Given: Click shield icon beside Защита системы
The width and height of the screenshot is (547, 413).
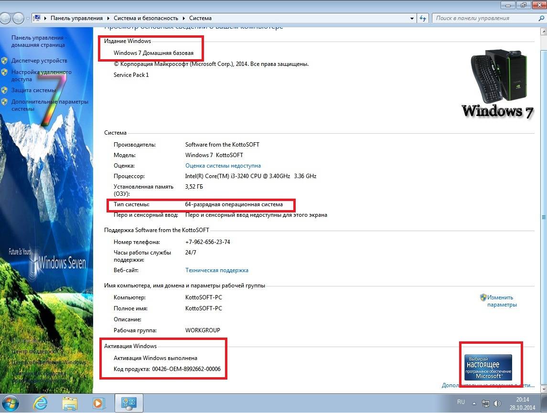Looking at the screenshot, I should 4,90.
